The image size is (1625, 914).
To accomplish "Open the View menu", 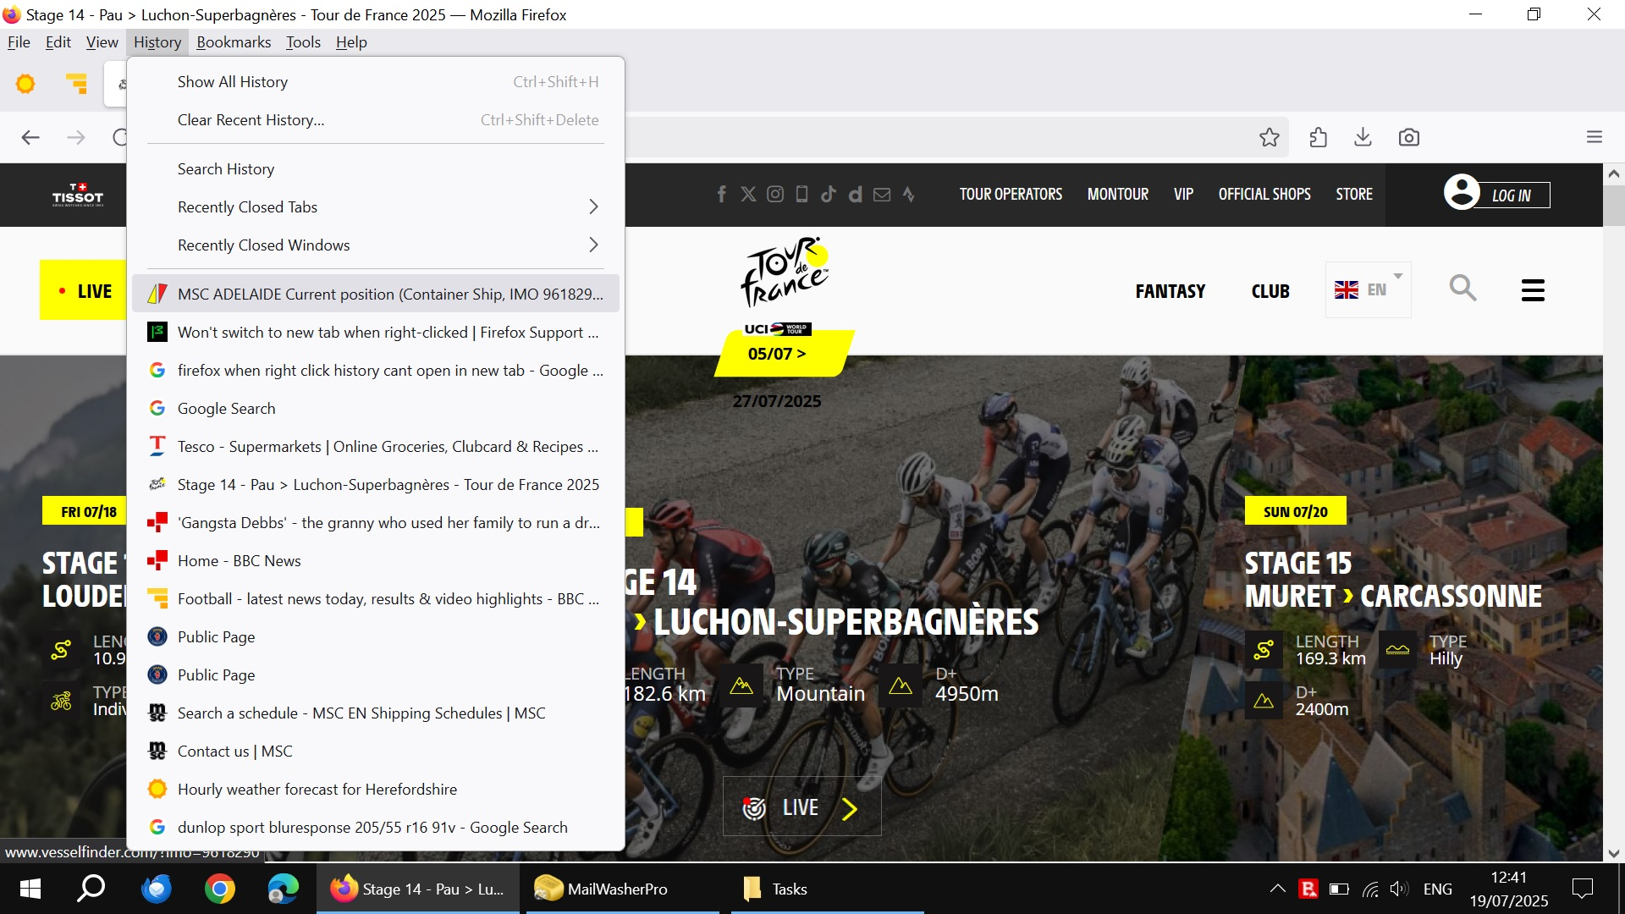I will coord(102,42).
